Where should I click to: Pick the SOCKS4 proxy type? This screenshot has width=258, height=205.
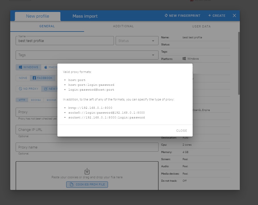coord(36,100)
